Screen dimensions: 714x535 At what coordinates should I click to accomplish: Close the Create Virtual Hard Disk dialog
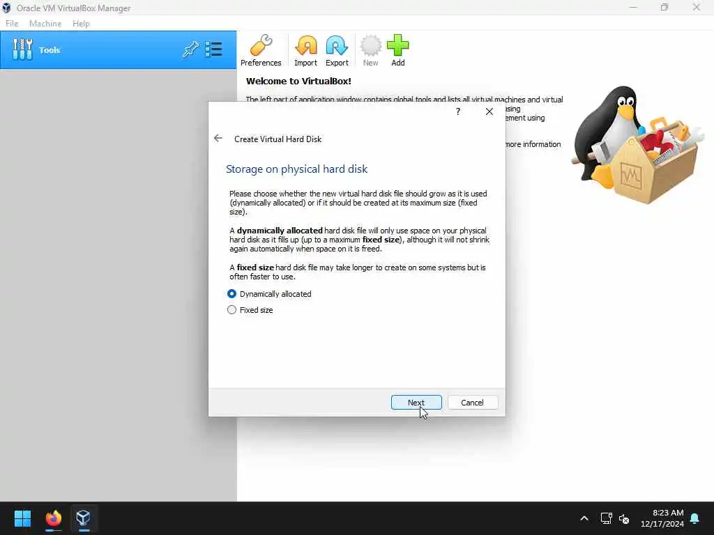[x=489, y=111]
